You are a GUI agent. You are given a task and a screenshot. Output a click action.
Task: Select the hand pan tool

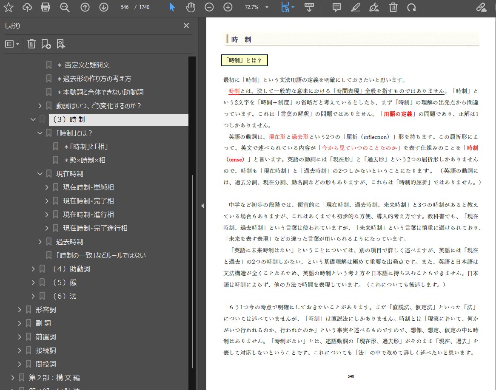coord(191,7)
